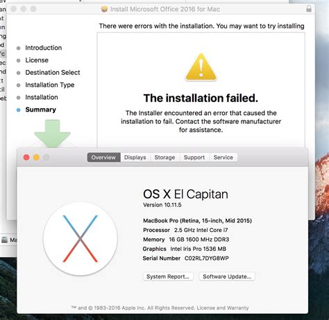Click the OS X El Capitan logo

(81, 238)
